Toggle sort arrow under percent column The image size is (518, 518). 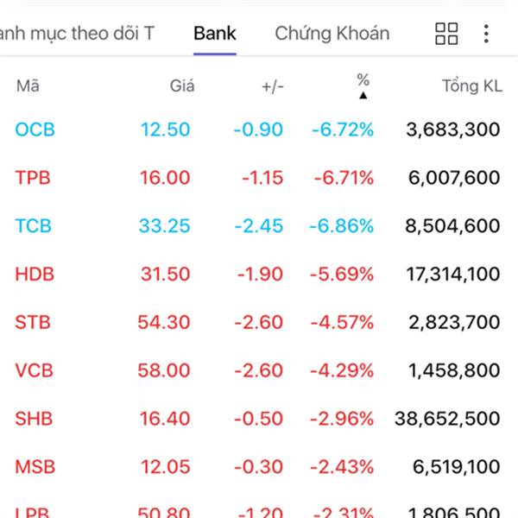363,95
